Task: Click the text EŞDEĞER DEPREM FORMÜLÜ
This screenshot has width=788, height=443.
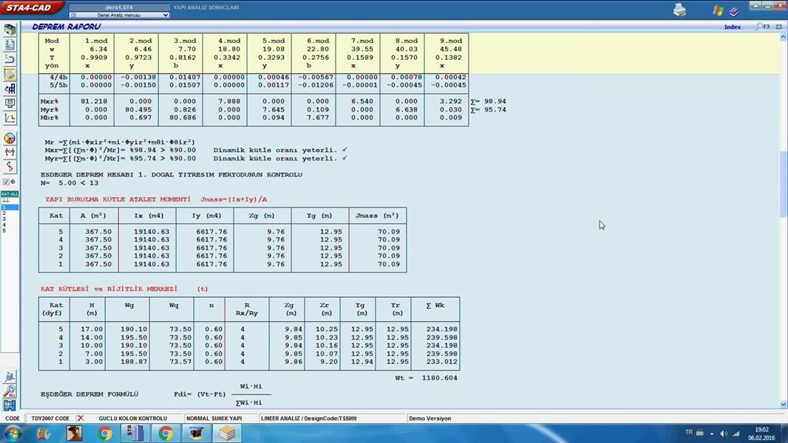Action: point(89,394)
